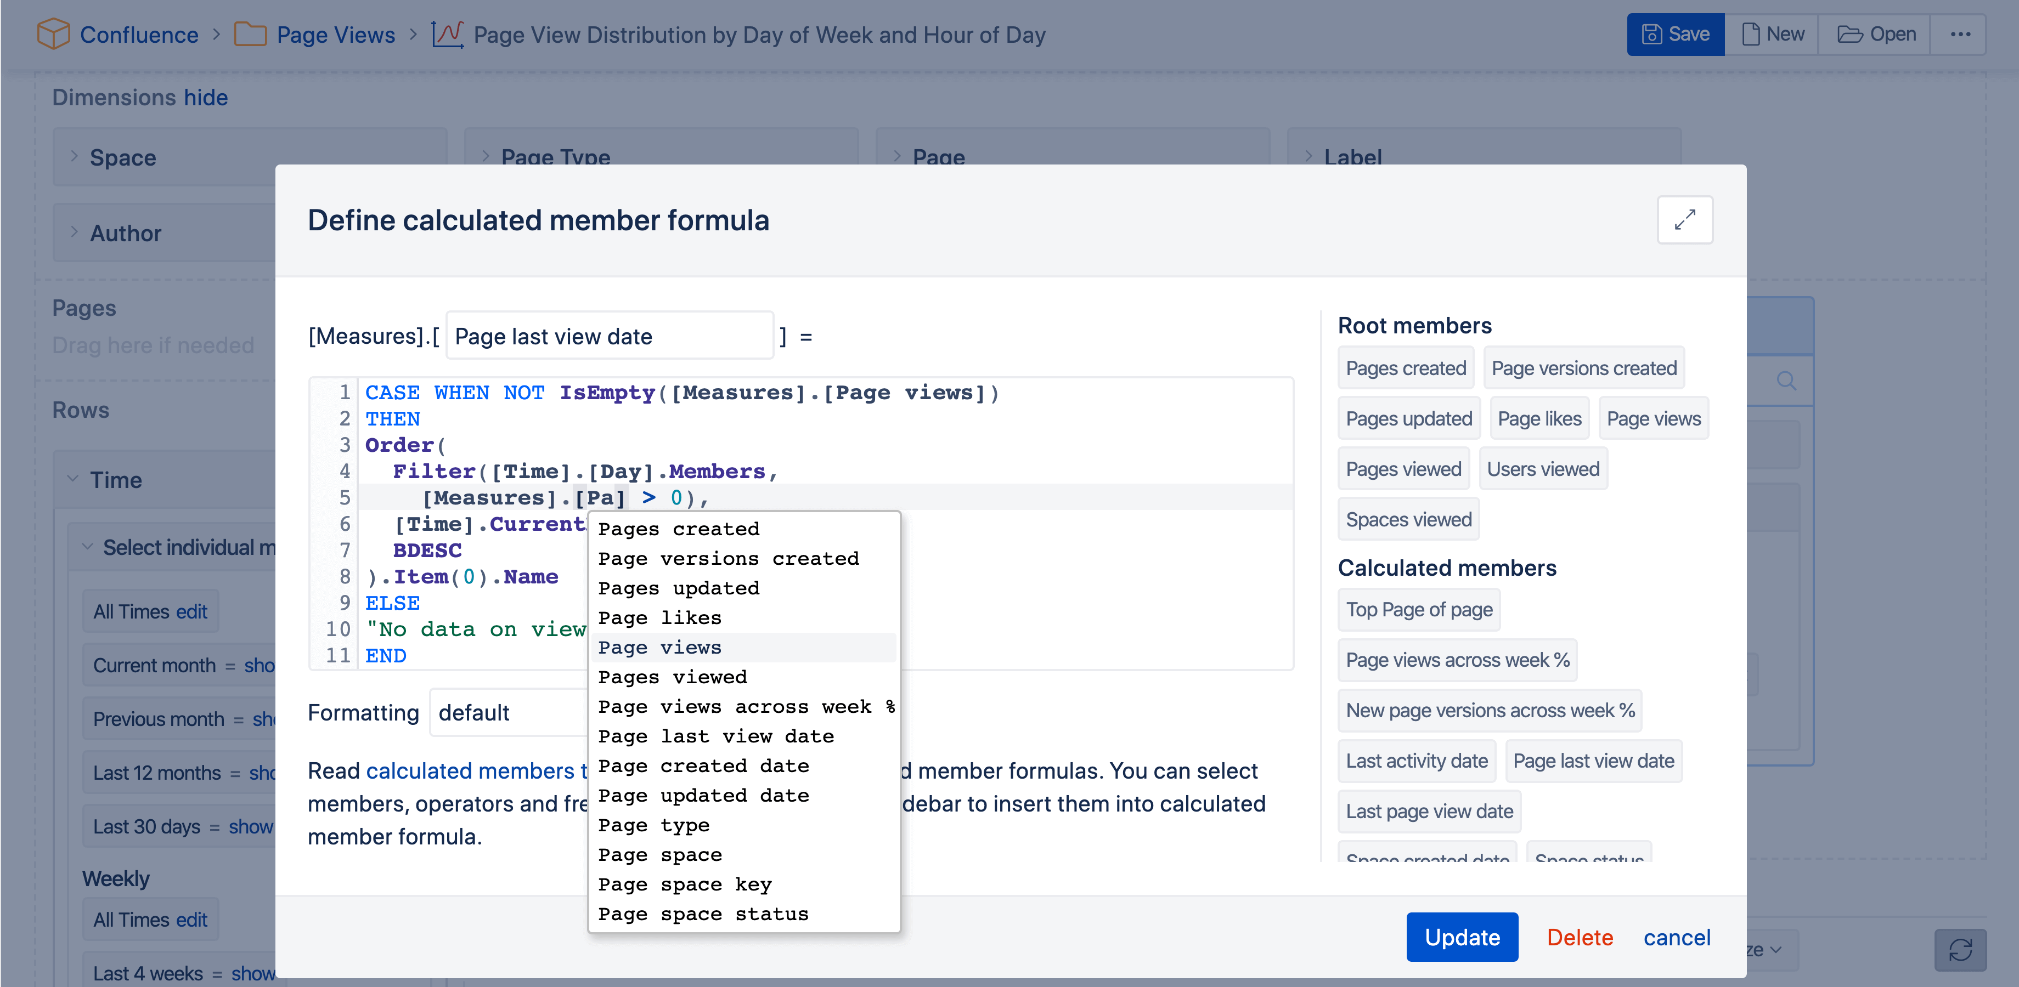Create a New report
This screenshot has height=987, width=2019.
[x=1772, y=35]
